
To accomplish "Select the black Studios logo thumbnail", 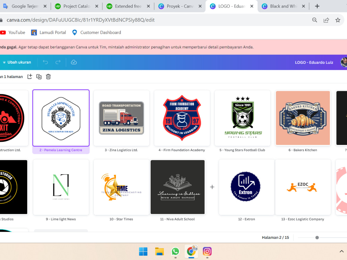I will (x=14, y=187).
